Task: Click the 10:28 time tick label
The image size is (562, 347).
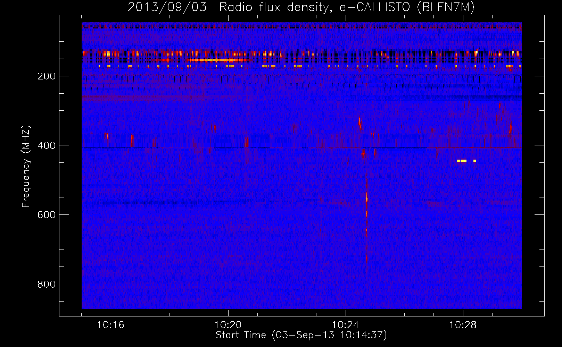Action: (463, 325)
